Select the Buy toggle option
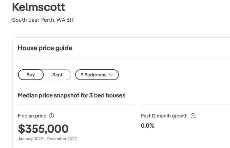Screen dimensions: 230x148 (31, 75)
